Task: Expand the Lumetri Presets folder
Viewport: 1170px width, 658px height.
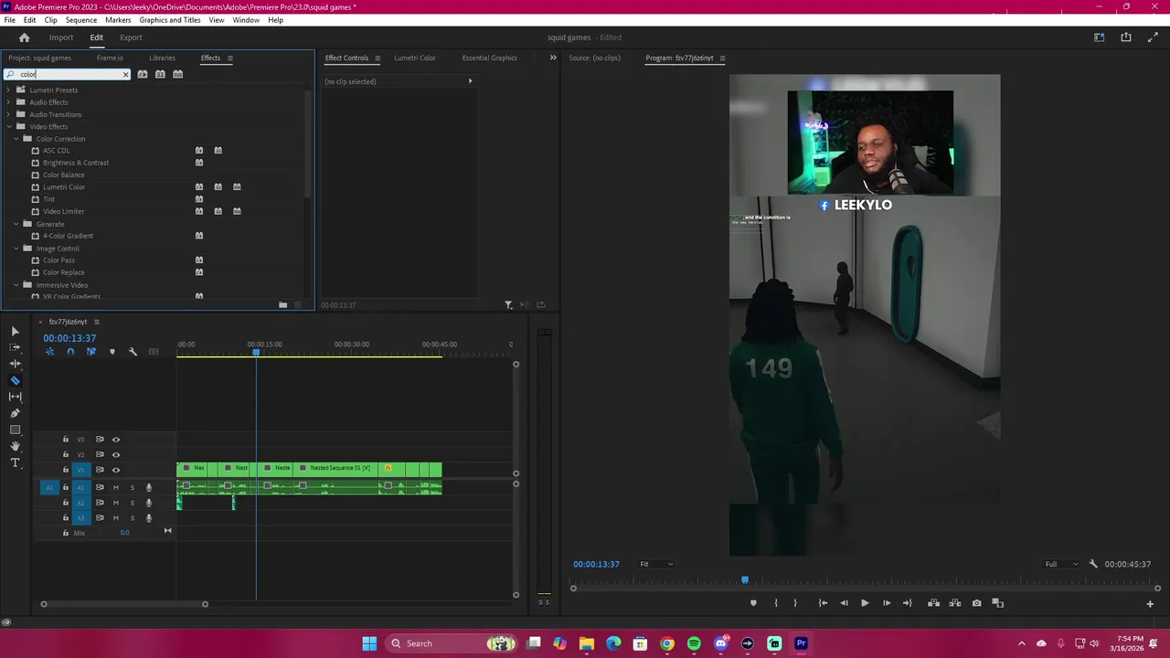Action: tap(8, 90)
